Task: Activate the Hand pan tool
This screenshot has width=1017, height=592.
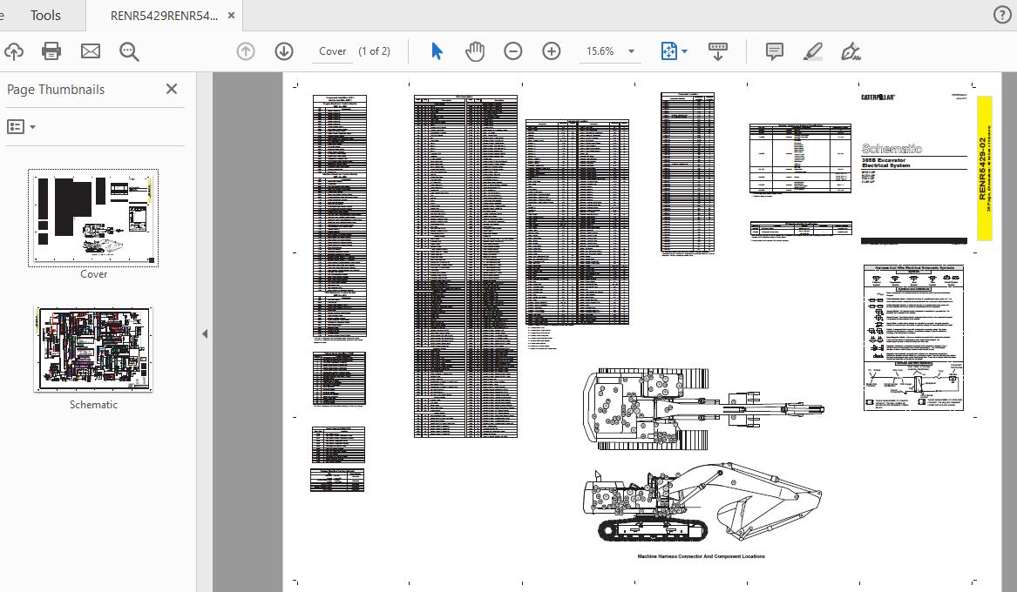Action: [475, 51]
